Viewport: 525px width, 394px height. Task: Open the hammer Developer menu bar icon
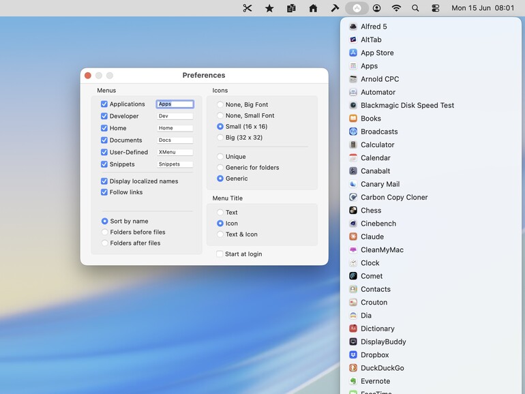click(335, 8)
